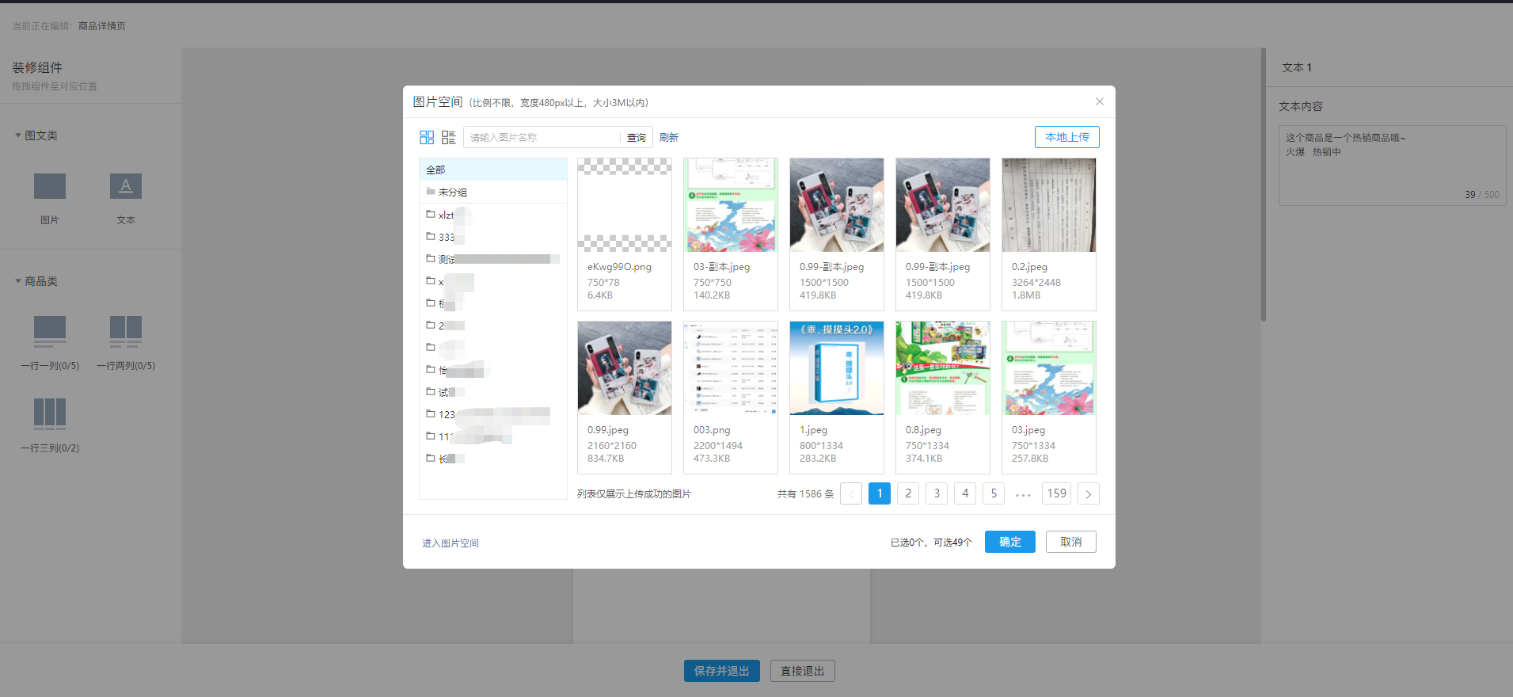Click the 刷新 refresh link

coord(669,137)
